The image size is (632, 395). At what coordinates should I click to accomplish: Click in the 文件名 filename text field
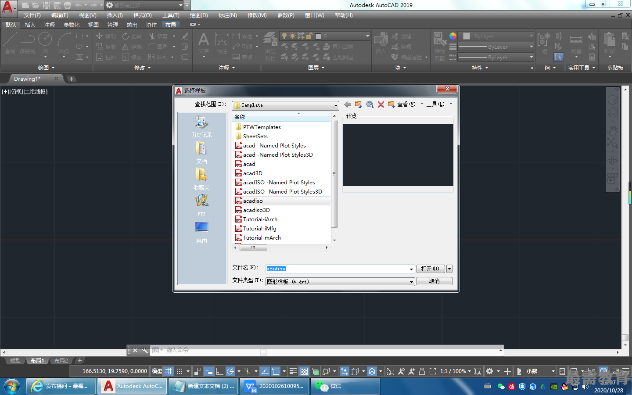click(337, 269)
